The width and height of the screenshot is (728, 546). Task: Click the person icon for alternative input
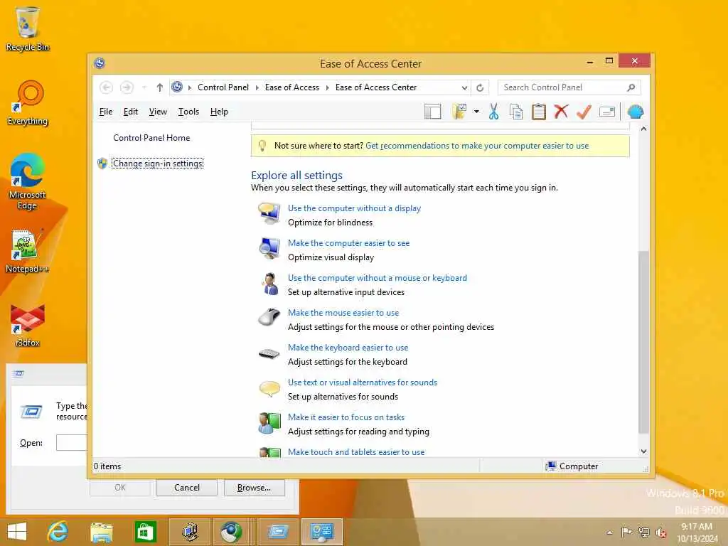(x=269, y=283)
